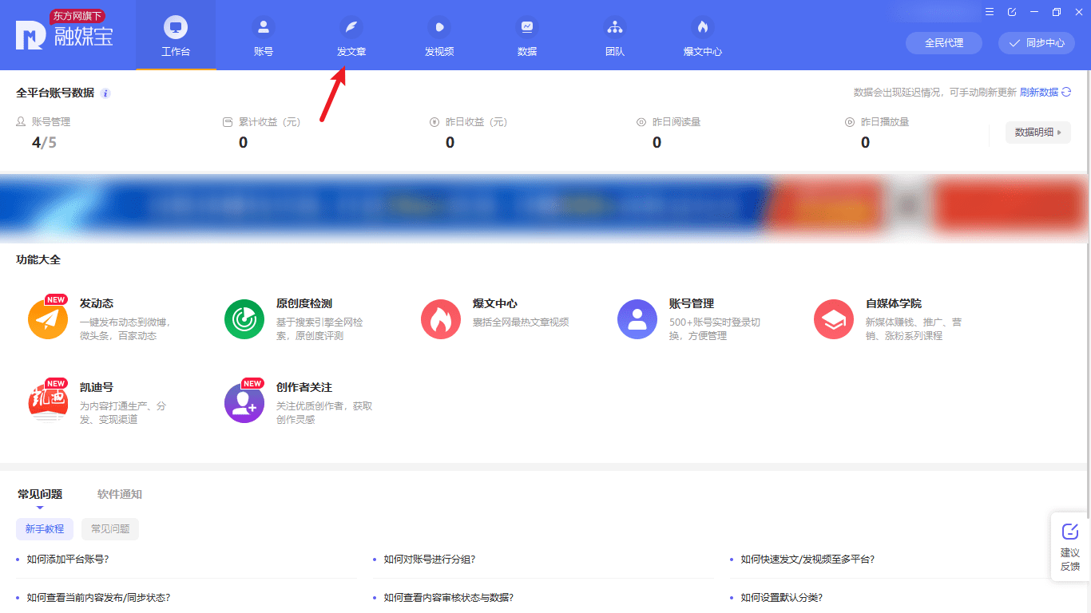Open the hamburger menu in title bar

pyautogui.click(x=990, y=12)
